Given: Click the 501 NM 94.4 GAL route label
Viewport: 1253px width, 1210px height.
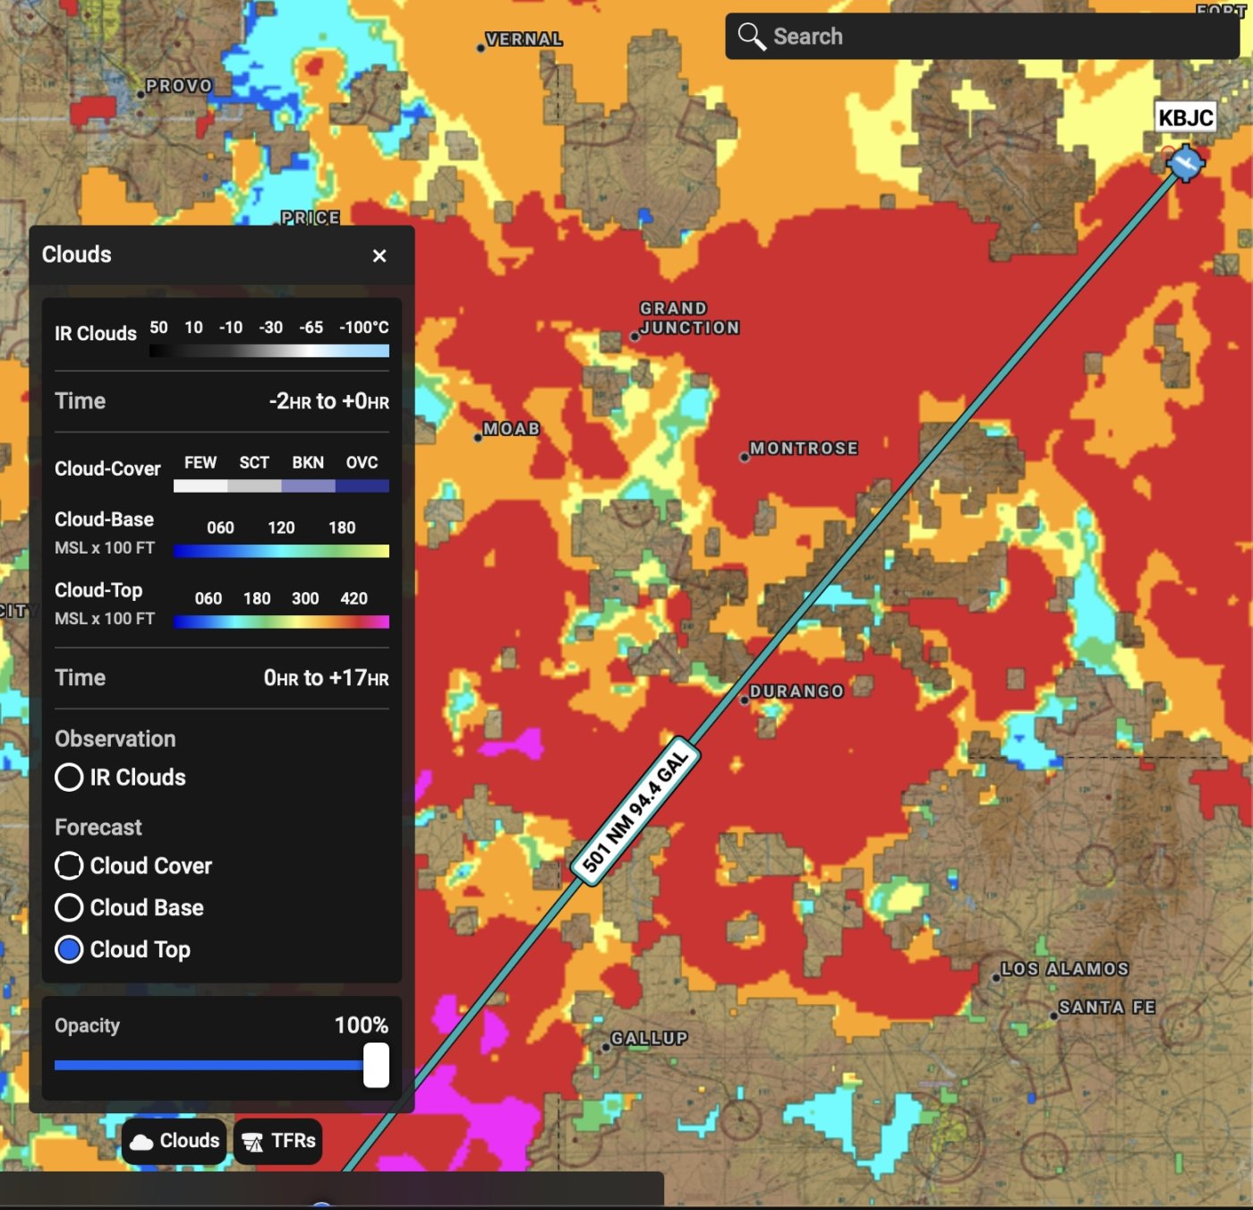Looking at the screenshot, I should (635, 811).
